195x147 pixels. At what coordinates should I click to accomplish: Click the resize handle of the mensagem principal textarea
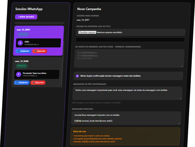pos(179,123)
